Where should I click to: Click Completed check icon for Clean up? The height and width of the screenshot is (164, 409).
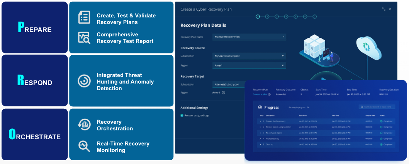(381, 144)
